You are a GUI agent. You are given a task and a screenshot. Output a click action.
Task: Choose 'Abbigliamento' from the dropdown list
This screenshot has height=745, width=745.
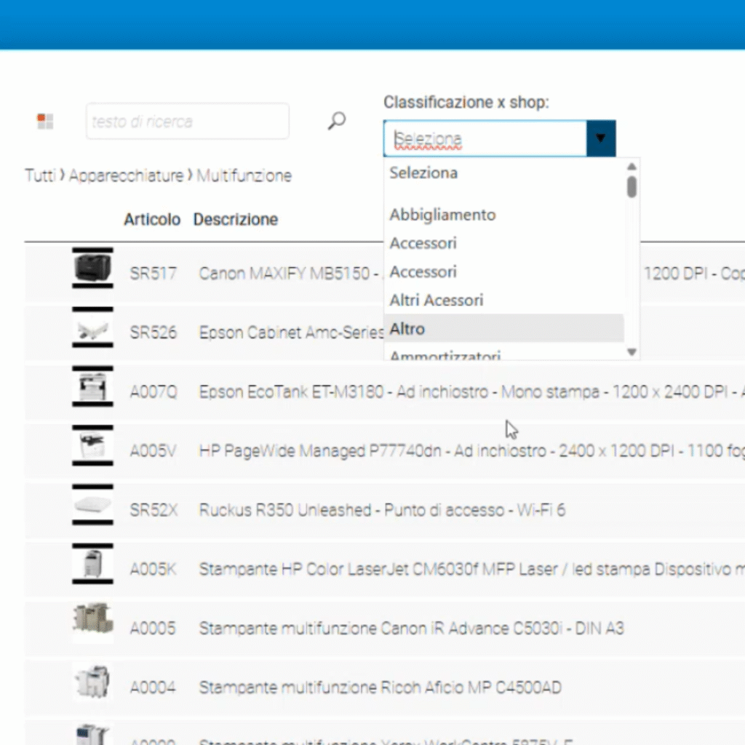tap(503, 215)
